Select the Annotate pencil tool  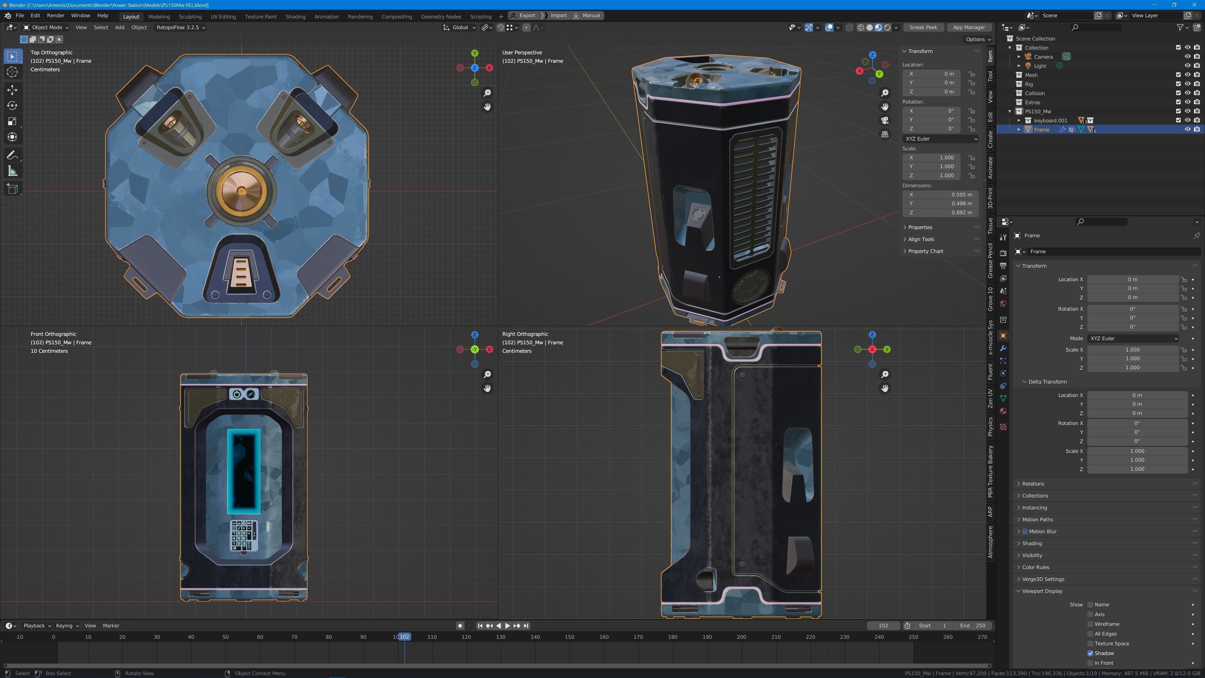coord(13,155)
